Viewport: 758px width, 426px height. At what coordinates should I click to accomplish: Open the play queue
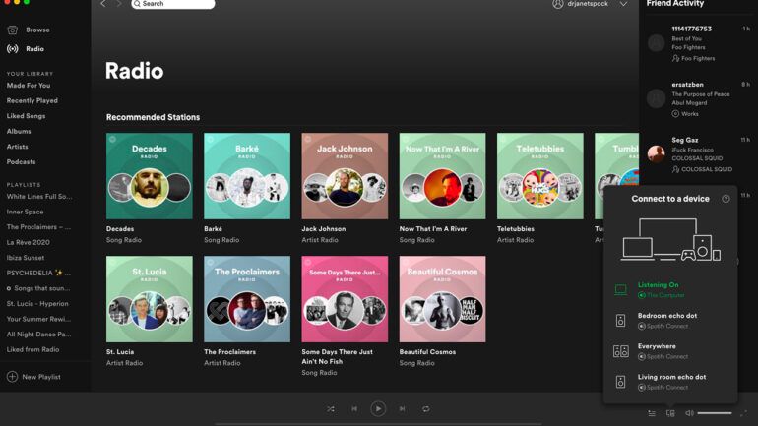coord(652,413)
